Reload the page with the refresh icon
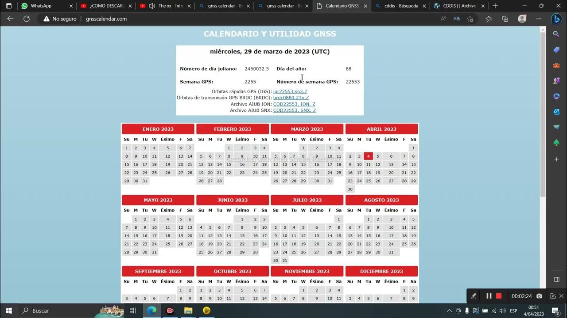The height and width of the screenshot is (318, 567). point(27,19)
